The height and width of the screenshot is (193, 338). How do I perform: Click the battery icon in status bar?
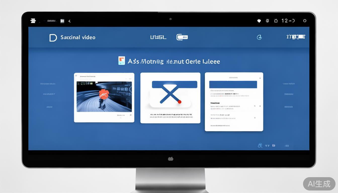point(276,21)
